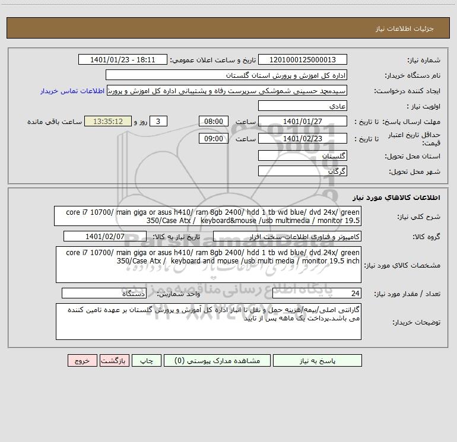Click the نام دستگاه خریدار field
This screenshot has height=442, width=457.
226,75
